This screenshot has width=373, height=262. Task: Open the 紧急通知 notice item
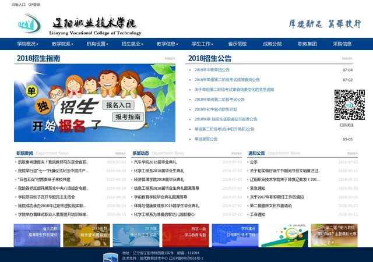click(x=258, y=188)
